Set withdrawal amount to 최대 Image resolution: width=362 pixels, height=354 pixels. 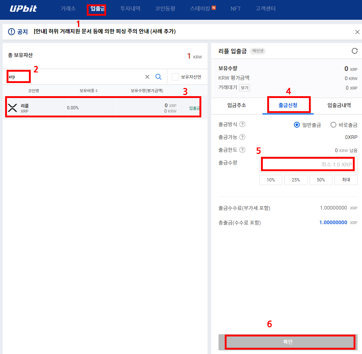click(x=346, y=180)
